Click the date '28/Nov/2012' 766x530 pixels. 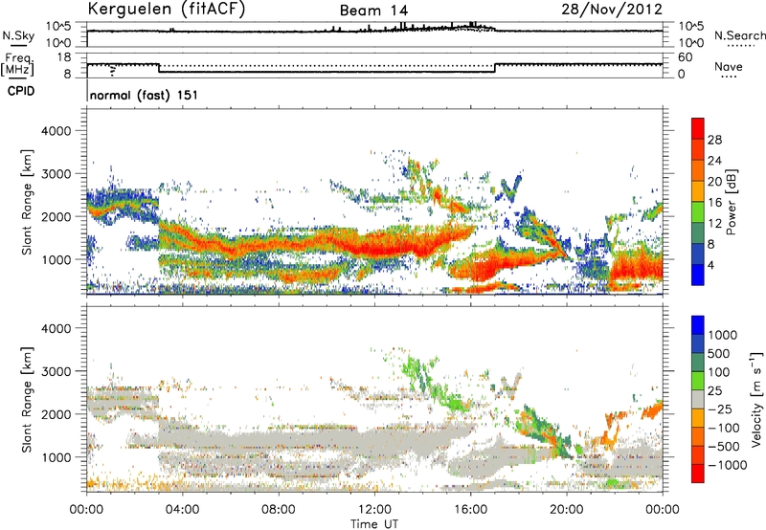click(612, 10)
